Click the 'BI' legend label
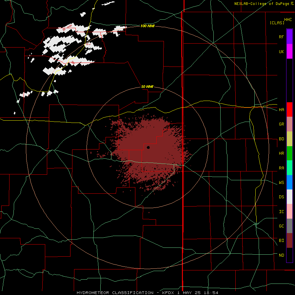295x295 pixels. [x=281, y=241]
